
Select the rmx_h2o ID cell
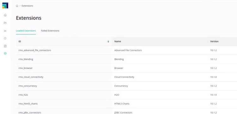click(23, 95)
